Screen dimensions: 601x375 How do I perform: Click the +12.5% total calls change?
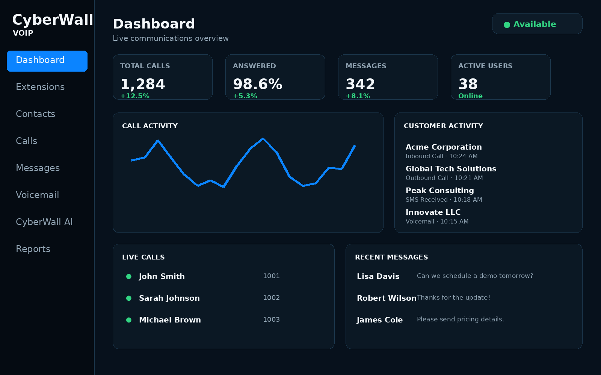(135, 96)
